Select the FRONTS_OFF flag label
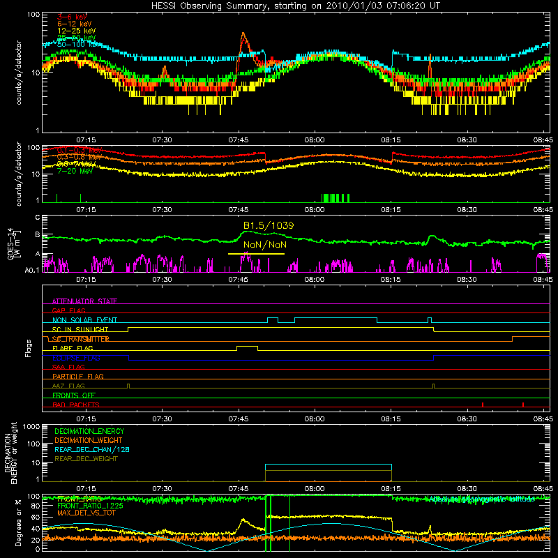Viewport: 558px width, 558px height. (74, 395)
